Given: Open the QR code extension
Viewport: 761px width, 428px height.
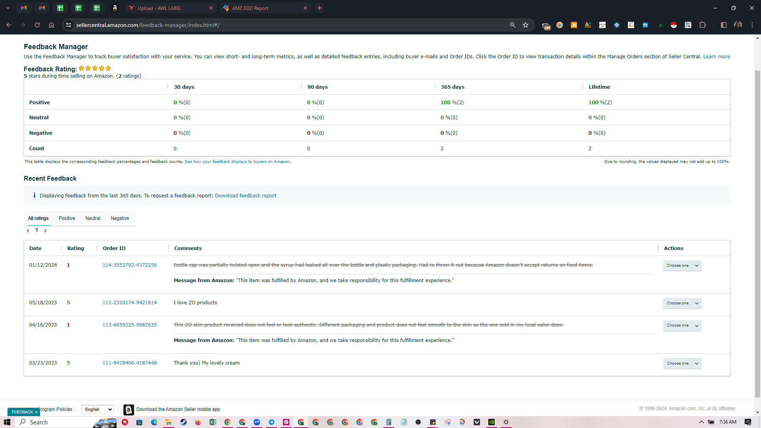Looking at the screenshot, I should pos(688,25).
